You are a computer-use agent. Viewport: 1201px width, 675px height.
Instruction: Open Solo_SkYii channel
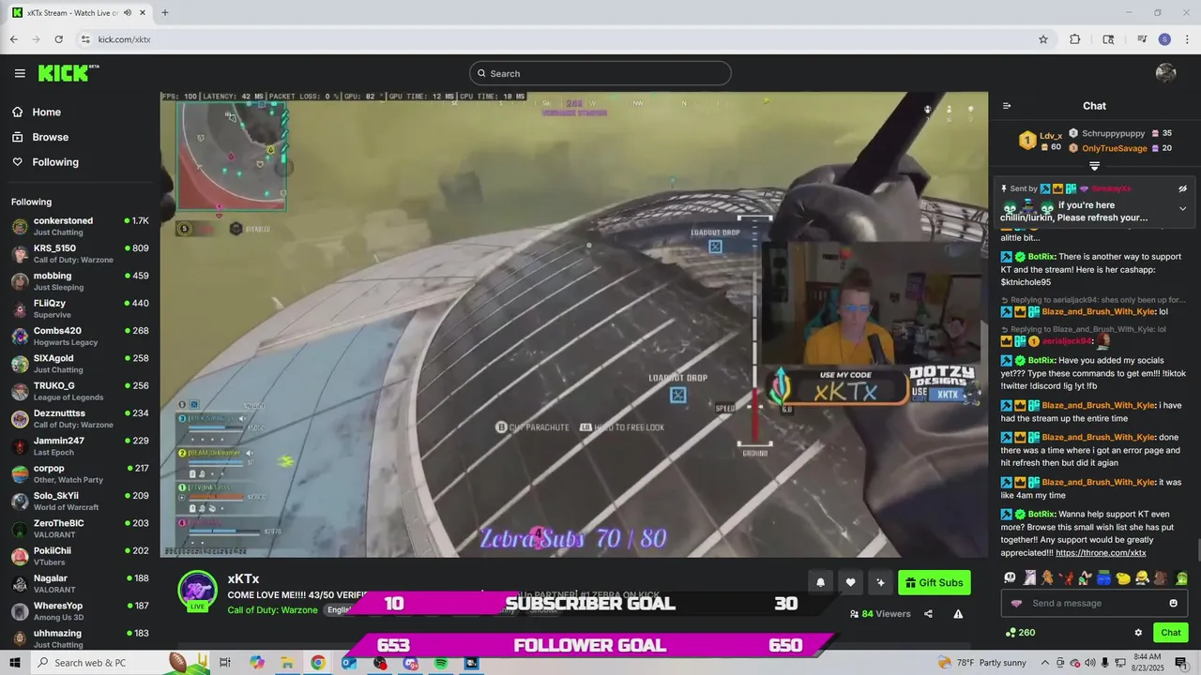pyautogui.click(x=80, y=501)
